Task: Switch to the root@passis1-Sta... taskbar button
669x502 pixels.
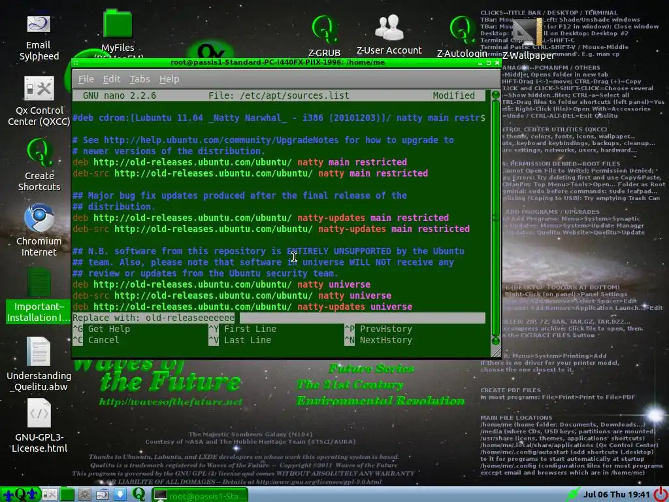Action: (200, 495)
